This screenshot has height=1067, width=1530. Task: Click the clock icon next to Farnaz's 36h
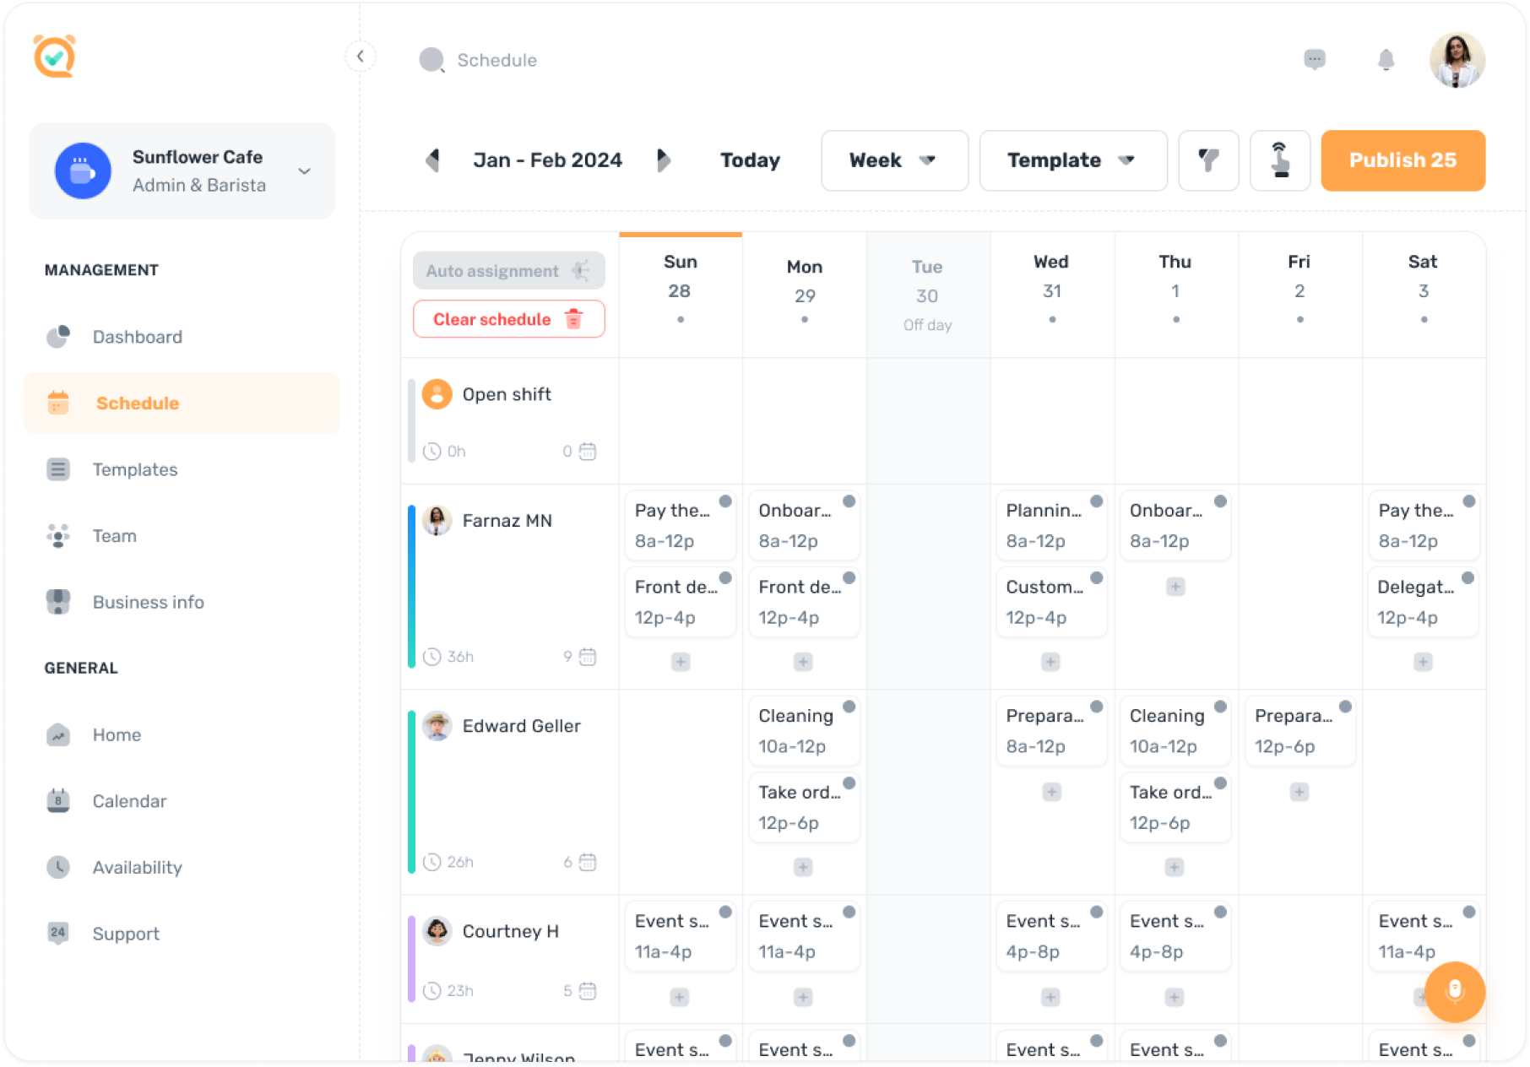tap(431, 657)
